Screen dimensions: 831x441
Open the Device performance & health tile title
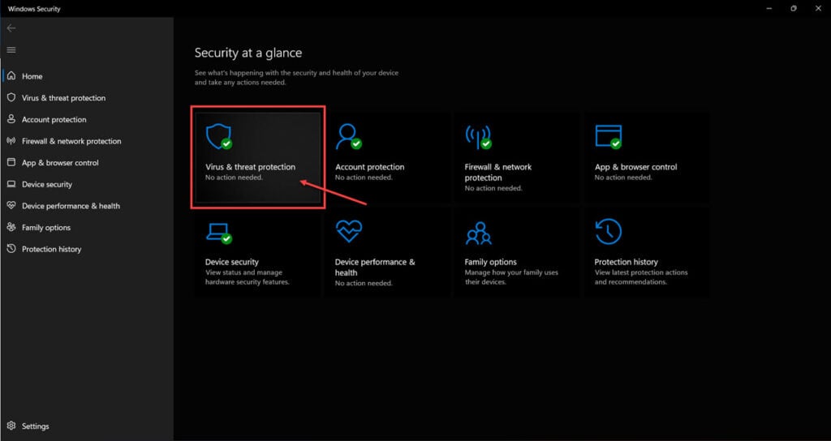click(x=375, y=268)
